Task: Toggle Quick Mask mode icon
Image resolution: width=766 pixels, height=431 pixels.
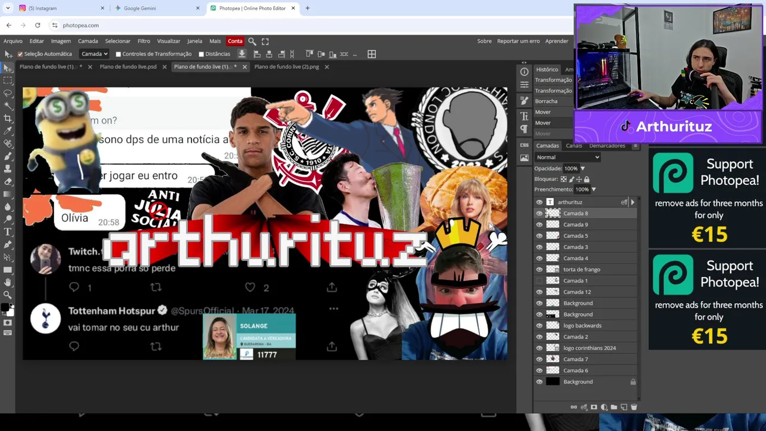Action: pyautogui.click(x=8, y=323)
